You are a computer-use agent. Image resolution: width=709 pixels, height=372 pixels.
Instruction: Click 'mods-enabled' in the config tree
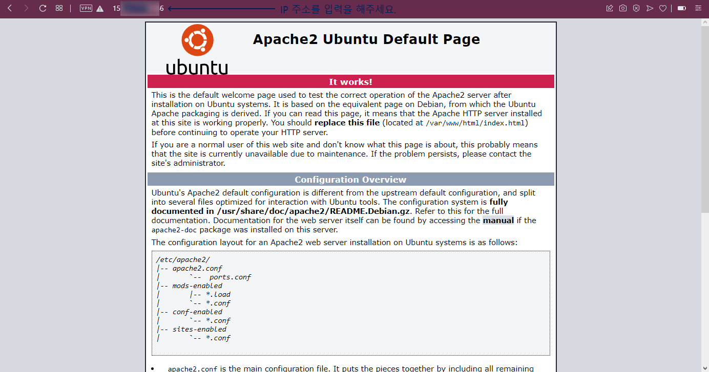(x=197, y=286)
